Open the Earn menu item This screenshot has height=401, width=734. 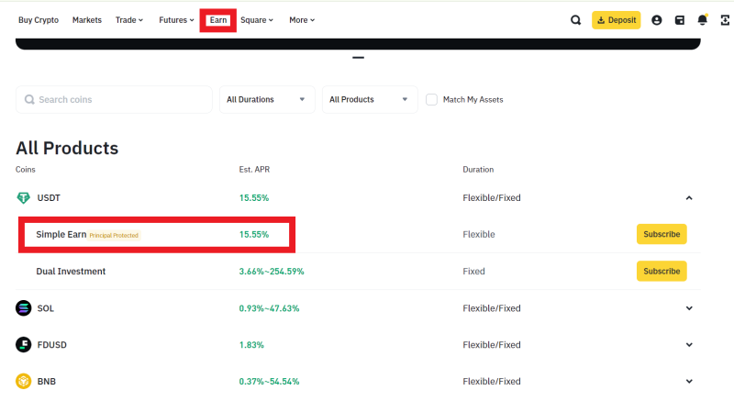pos(218,20)
